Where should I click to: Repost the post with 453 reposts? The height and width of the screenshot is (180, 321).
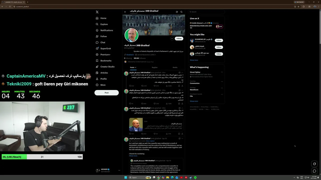pyautogui.click(x=142, y=134)
